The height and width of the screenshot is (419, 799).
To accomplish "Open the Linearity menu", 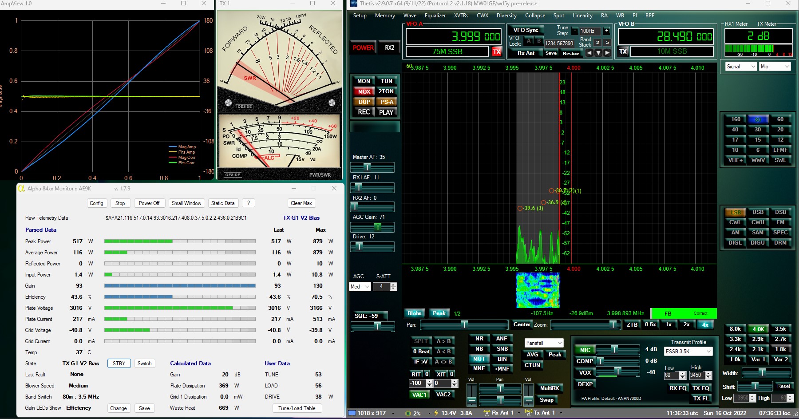I will click(582, 16).
